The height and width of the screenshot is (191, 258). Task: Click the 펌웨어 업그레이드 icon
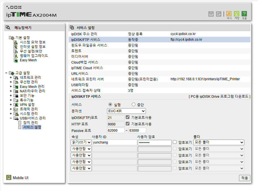coord(16,56)
